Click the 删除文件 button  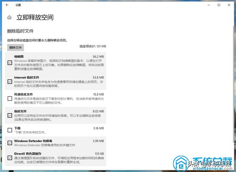(16, 48)
